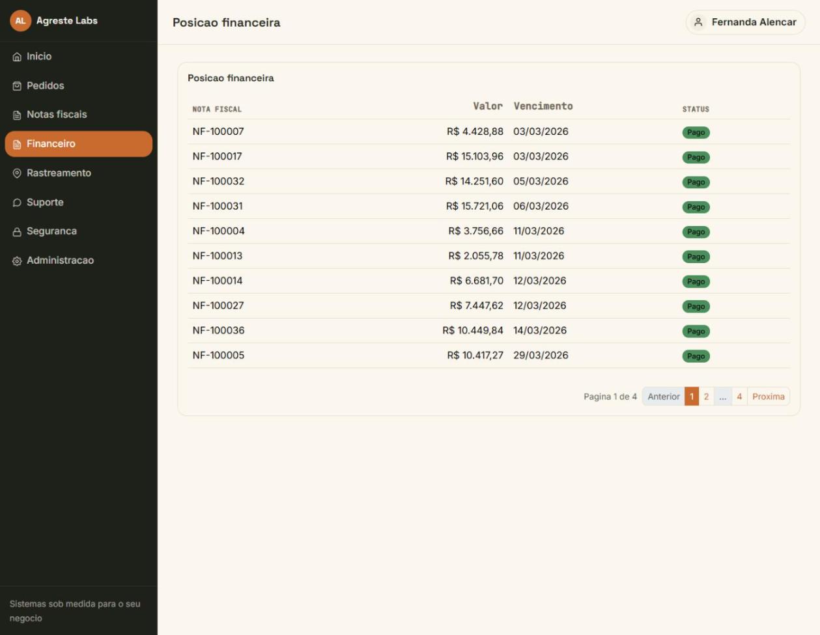The height and width of the screenshot is (635, 820).
Task: Open the Pedidos menu item
Action: (78, 86)
